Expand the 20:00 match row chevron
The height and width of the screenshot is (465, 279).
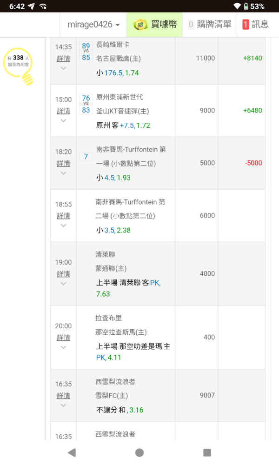click(63, 347)
